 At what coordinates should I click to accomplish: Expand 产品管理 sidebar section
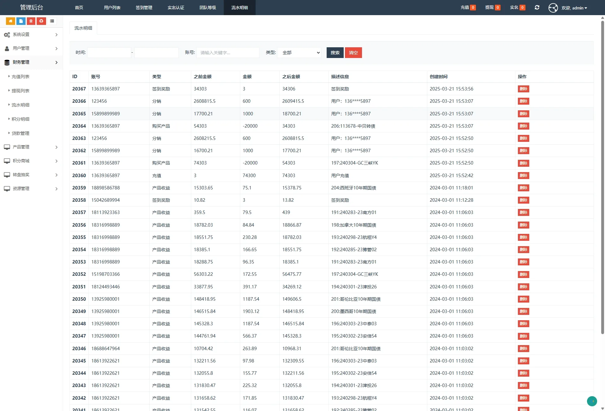pyautogui.click(x=31, y=147)
